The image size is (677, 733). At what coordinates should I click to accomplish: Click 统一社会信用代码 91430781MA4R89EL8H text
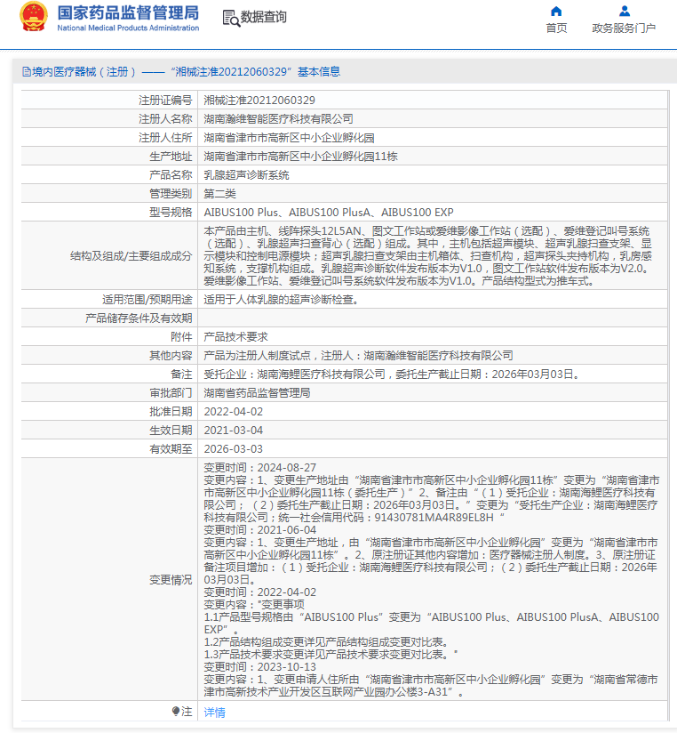(386, 517)
